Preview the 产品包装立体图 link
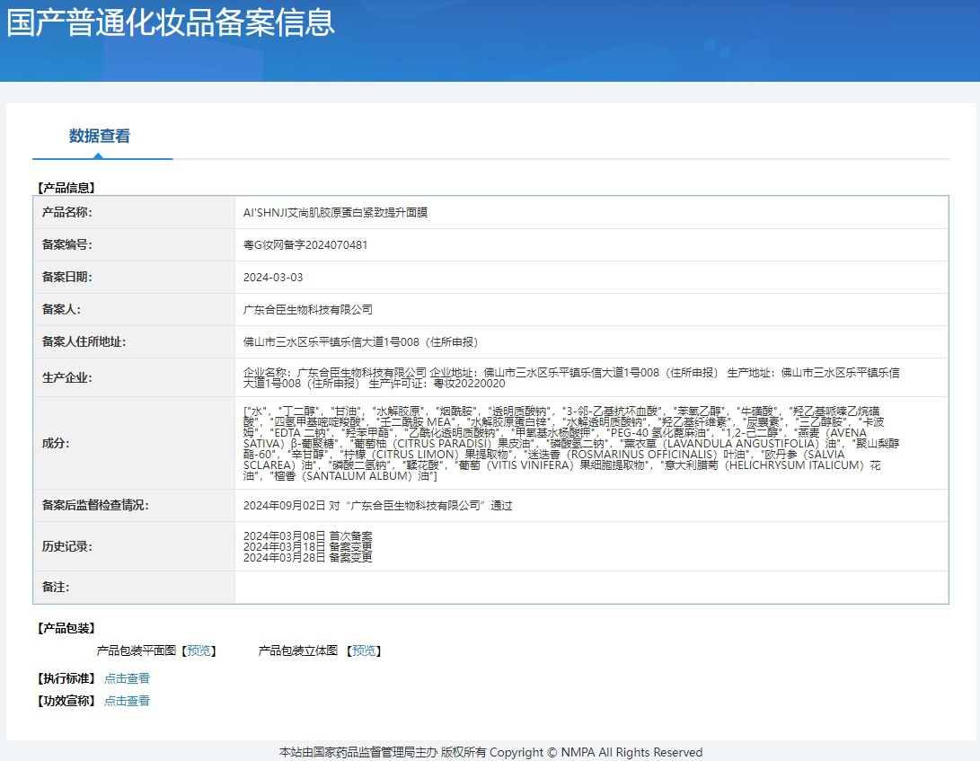Image resolution: width=980 pixels, height=761 pixels. [x=364, y=651]
